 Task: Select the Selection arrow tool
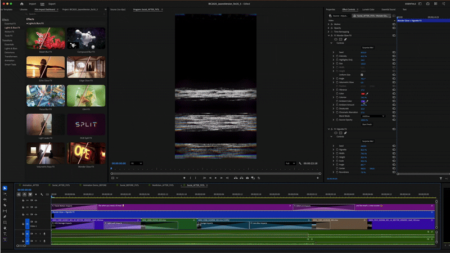[5, 188]
